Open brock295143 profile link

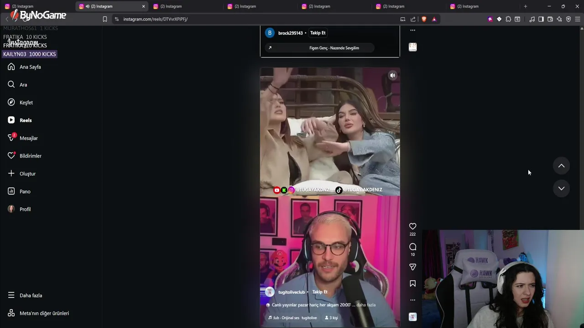pyautogui.click(x=290, y=33)
